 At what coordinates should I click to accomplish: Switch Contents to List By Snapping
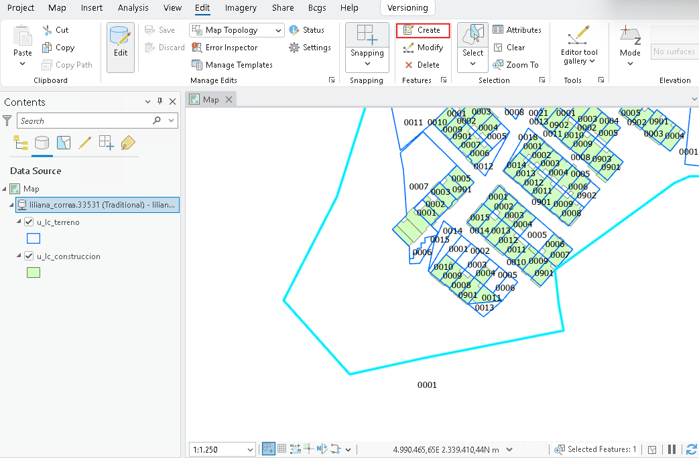click(106, 143)
